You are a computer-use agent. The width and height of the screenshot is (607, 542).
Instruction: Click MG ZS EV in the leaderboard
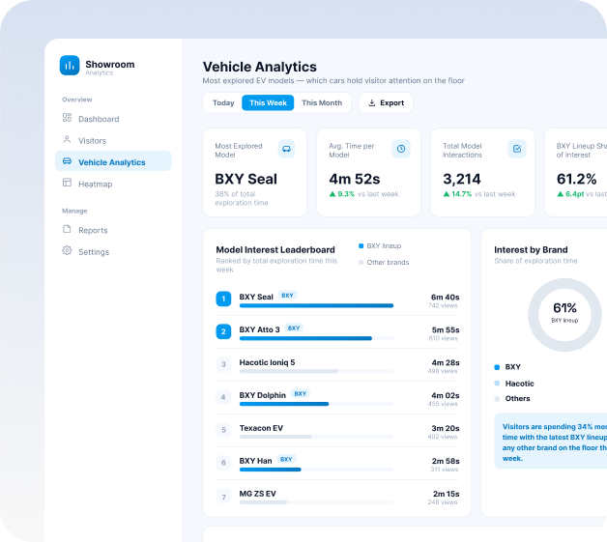coord(257,494)
